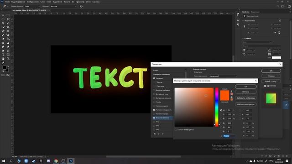Select the Magic Wand tool
Image resolution: width=292 pixels, height=164 pixels.
[x=8, y=23]
